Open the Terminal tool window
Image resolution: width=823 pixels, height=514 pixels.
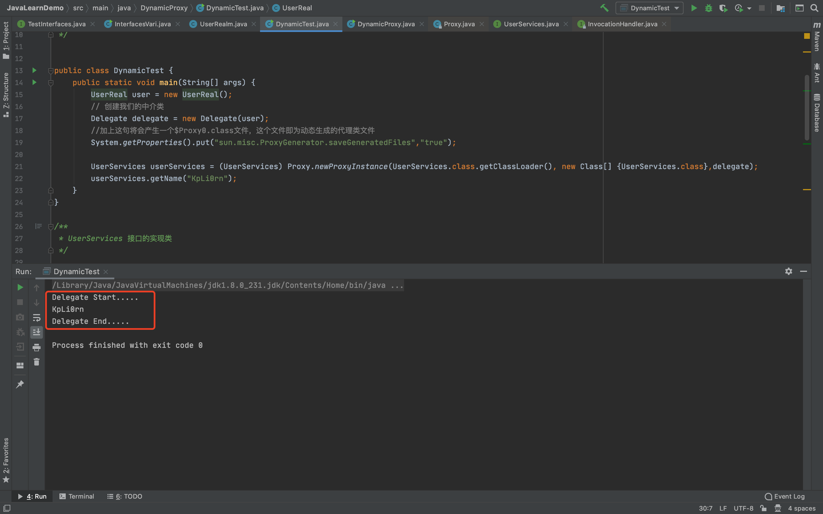click(77, 496)
